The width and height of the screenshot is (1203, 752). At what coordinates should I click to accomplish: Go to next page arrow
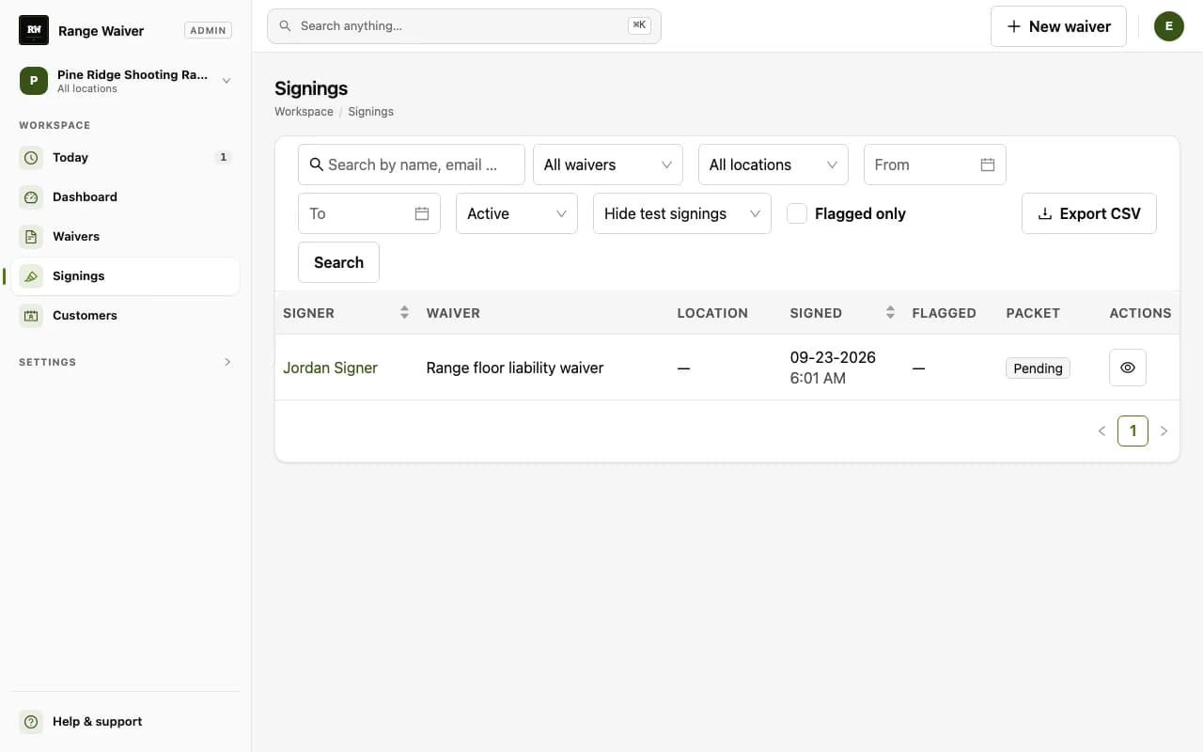click(x=1164, y=431)
